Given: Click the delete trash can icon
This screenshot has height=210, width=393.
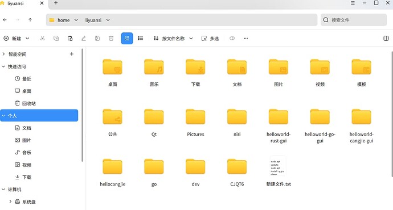Looking at the screenshot, I should [111, 38].
